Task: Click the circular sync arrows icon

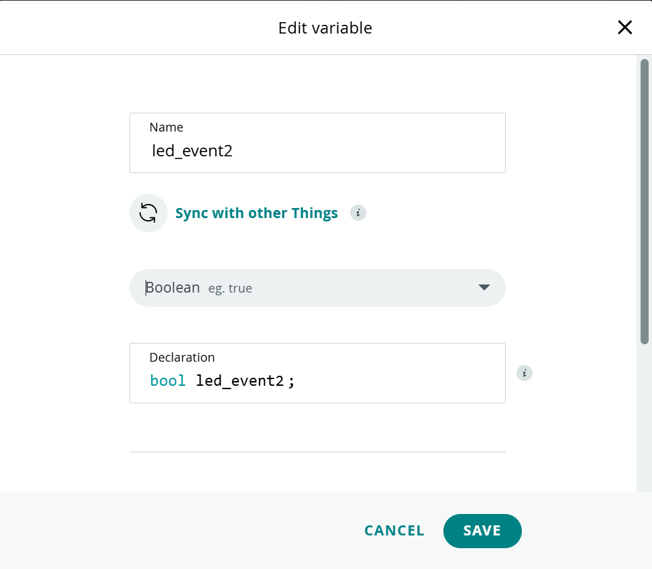Action: coord(148,213)
